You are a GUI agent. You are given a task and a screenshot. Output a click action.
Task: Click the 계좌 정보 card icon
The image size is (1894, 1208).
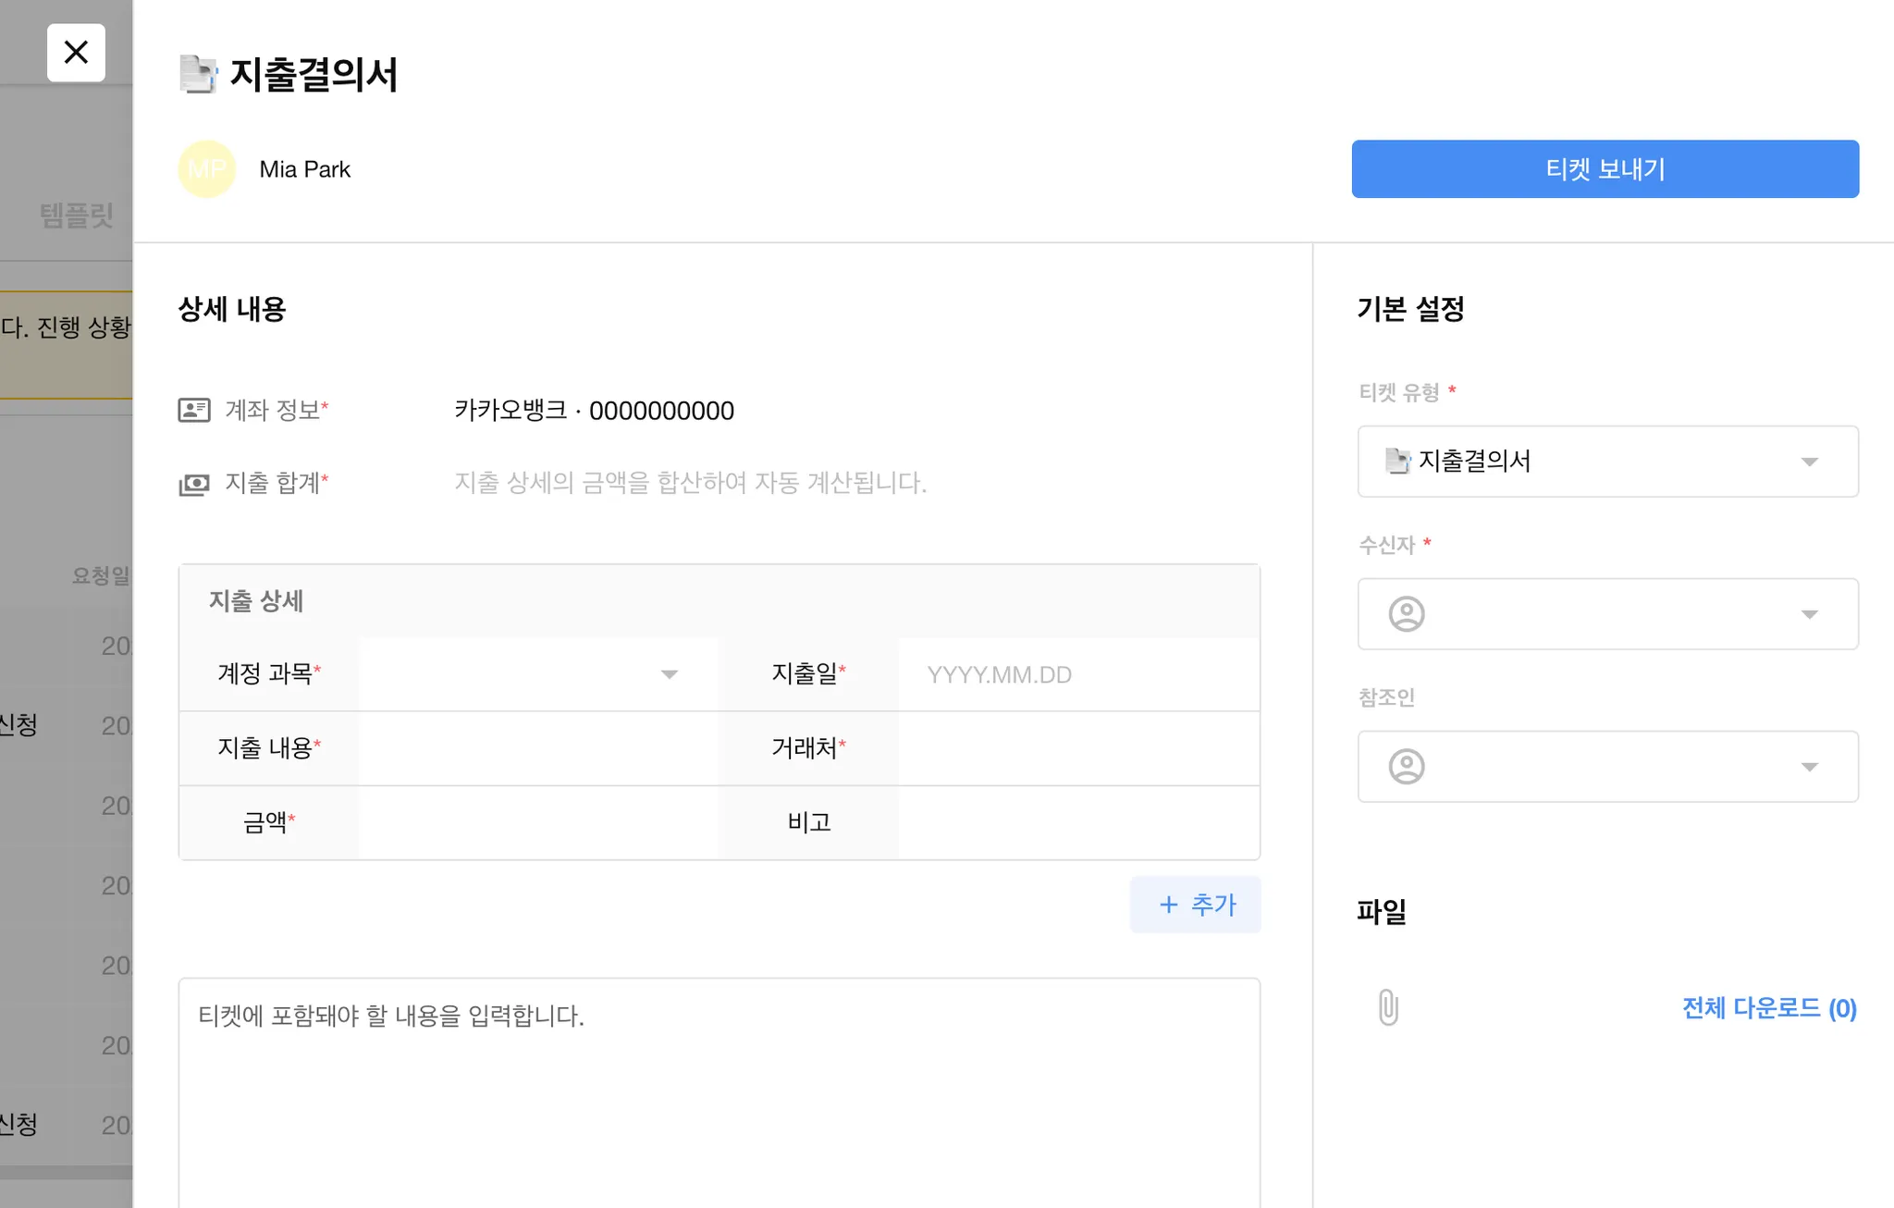pos(194,410)
